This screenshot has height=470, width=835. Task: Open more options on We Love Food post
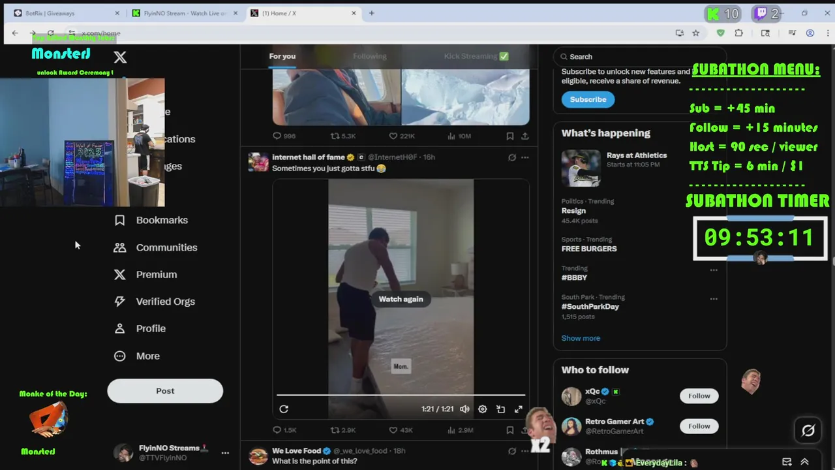(x=525, y=451)
